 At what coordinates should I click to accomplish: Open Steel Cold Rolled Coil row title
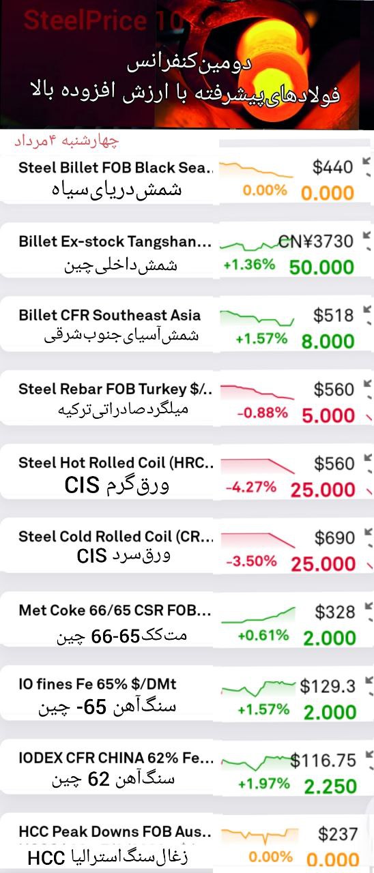click(115, 537)
